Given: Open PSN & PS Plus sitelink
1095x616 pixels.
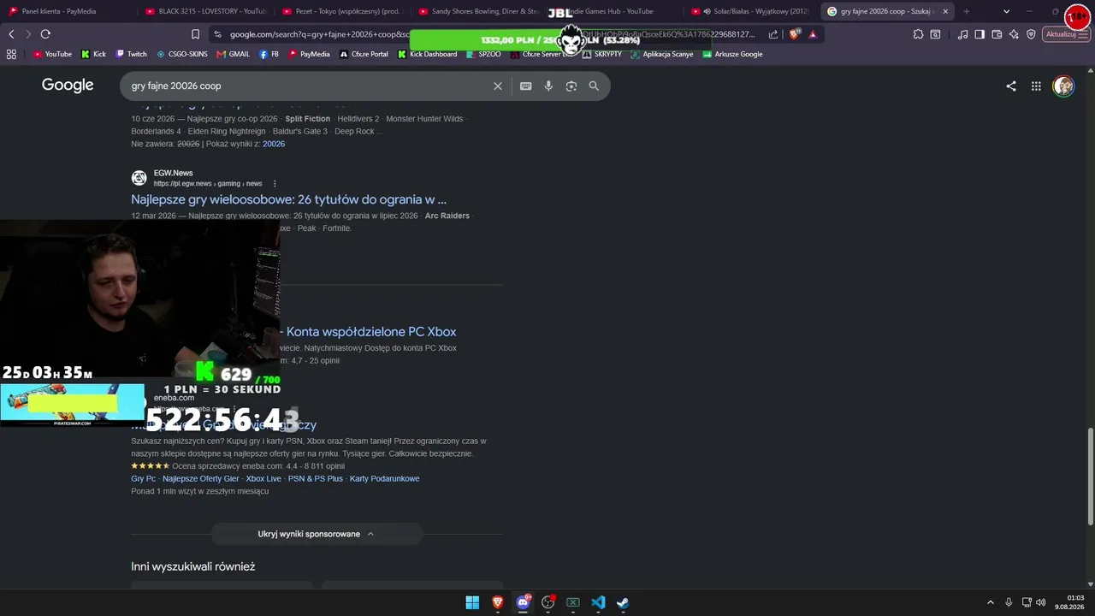Looking at the screenshot, I should (x=316, y=479).
